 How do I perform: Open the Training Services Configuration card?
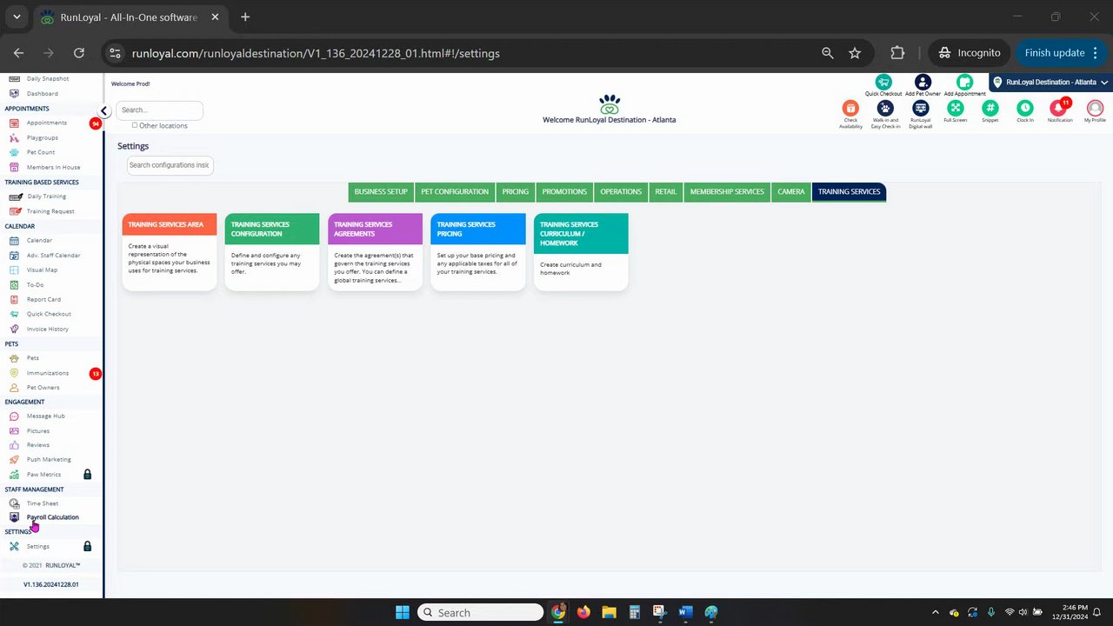click(x=272, y=251)
